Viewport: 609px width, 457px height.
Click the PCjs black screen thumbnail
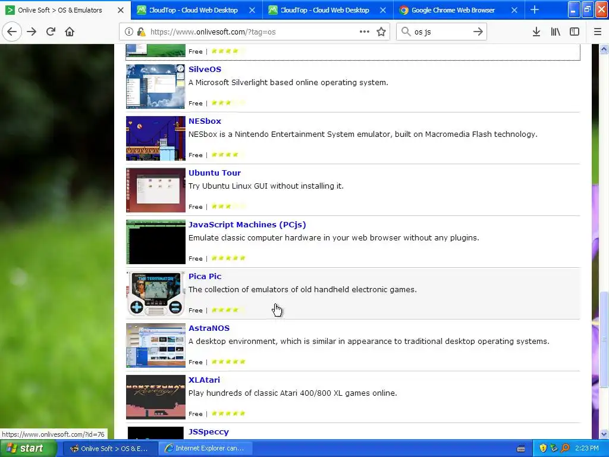(x=156, y=242)
